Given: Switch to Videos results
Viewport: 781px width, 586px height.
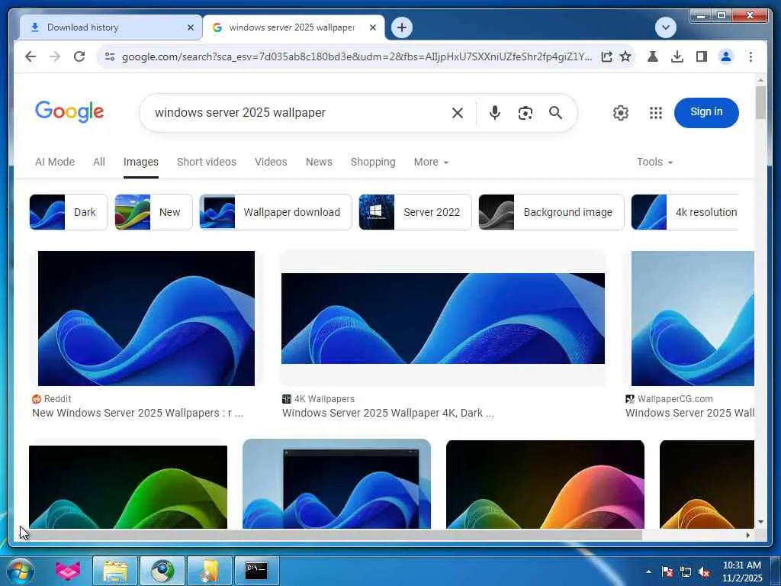Looking at the screenshot, I should (271, 162).
